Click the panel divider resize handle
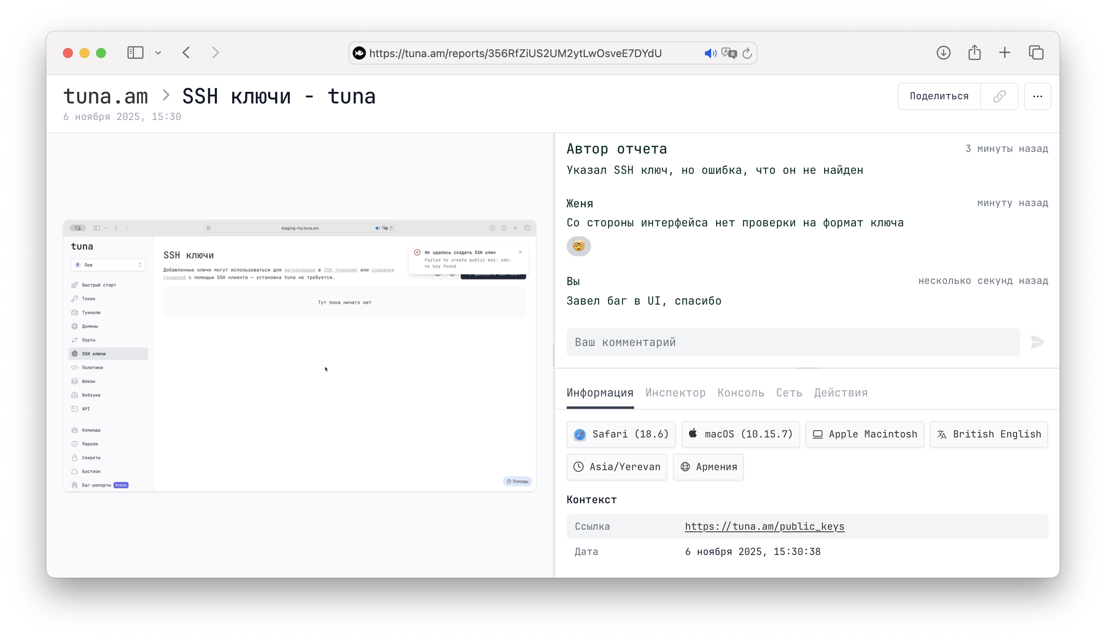The height and width of the screenshot is (639, 1106). pos(554,355)
